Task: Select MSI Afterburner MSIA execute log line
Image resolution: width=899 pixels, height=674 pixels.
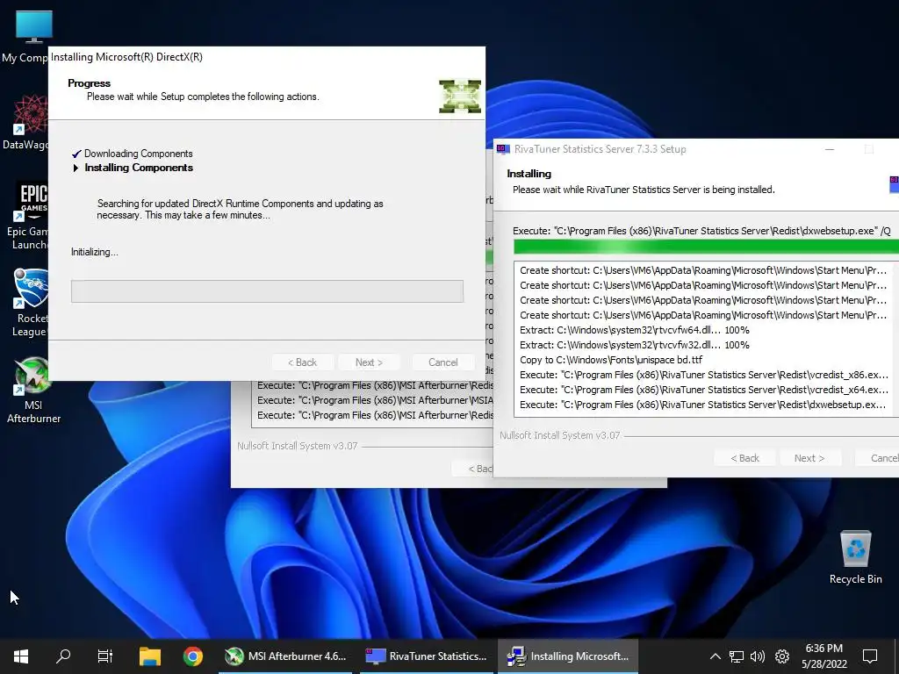Action: coord(375,400)
